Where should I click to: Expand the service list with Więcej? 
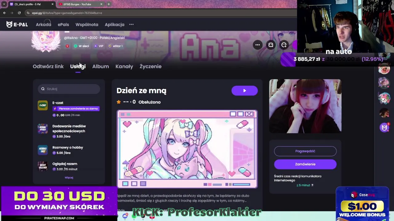[x=69, y=177]
